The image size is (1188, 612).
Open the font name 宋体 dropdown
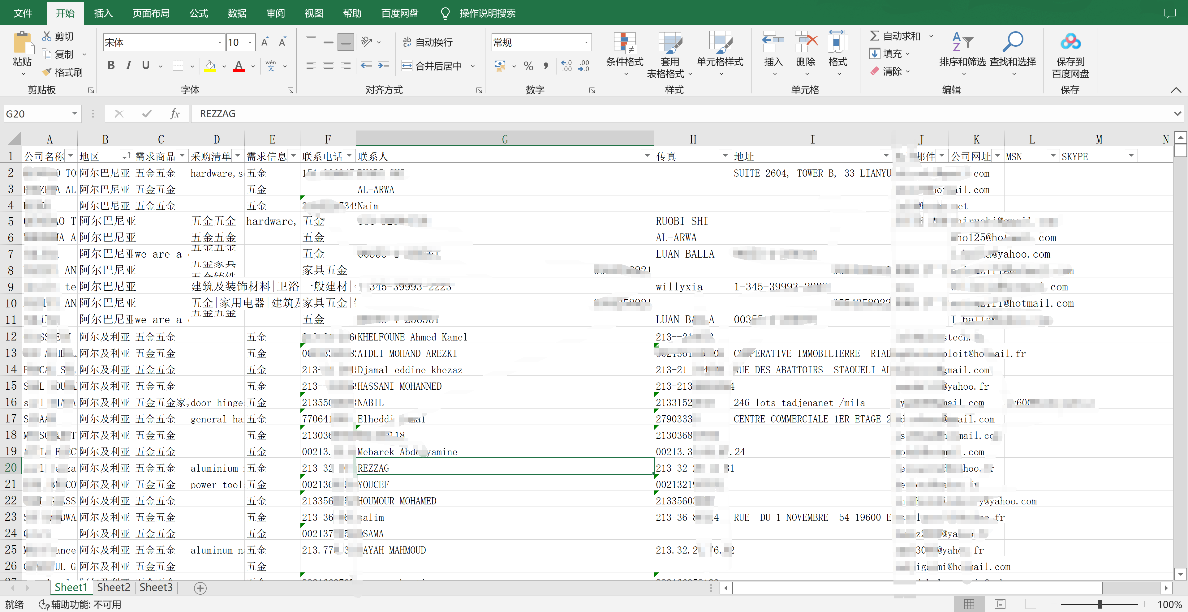coord(220,43)
